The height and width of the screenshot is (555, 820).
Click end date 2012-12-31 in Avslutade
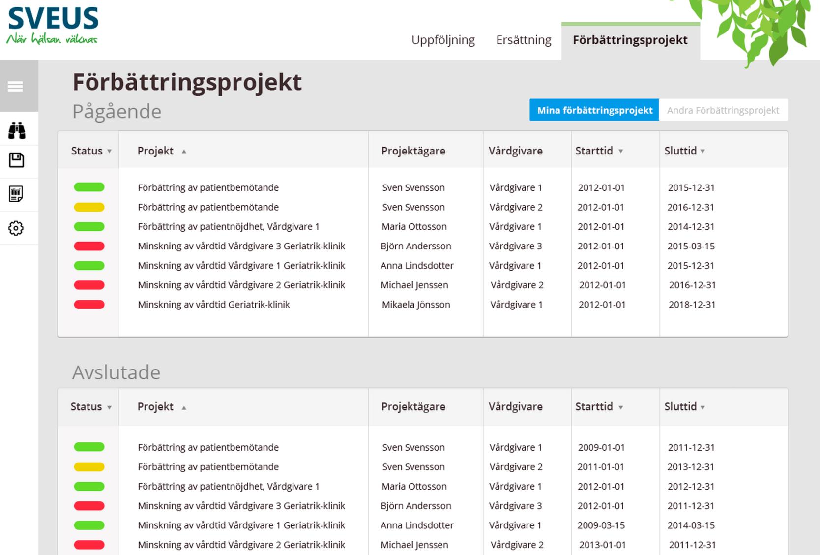click(x=691, y=487)
